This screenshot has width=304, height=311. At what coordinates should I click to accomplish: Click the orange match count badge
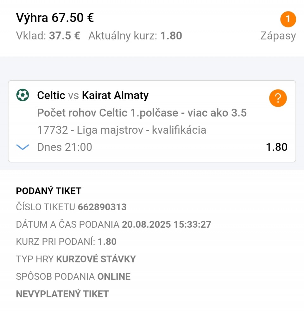tap(288, 19)
